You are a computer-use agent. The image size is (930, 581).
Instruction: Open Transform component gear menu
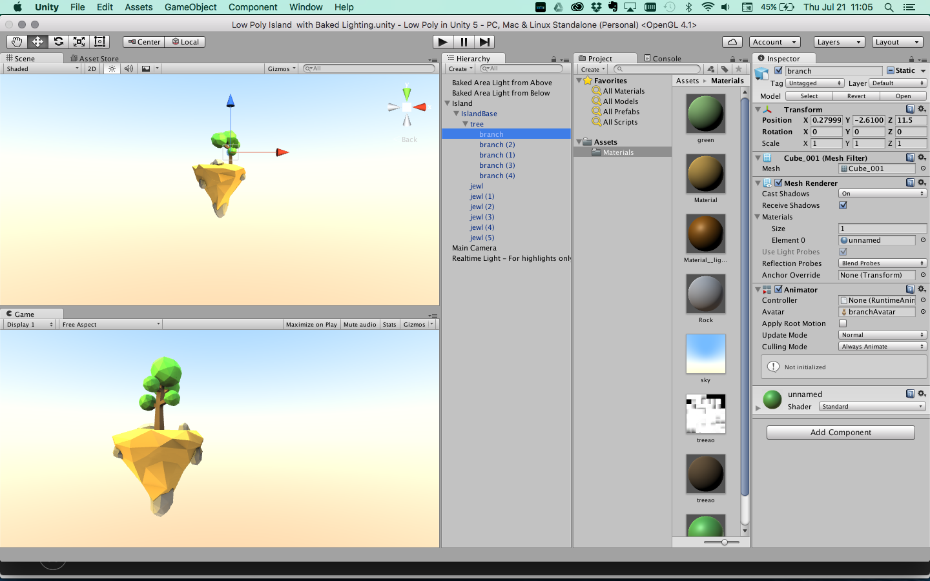[922, 109]
